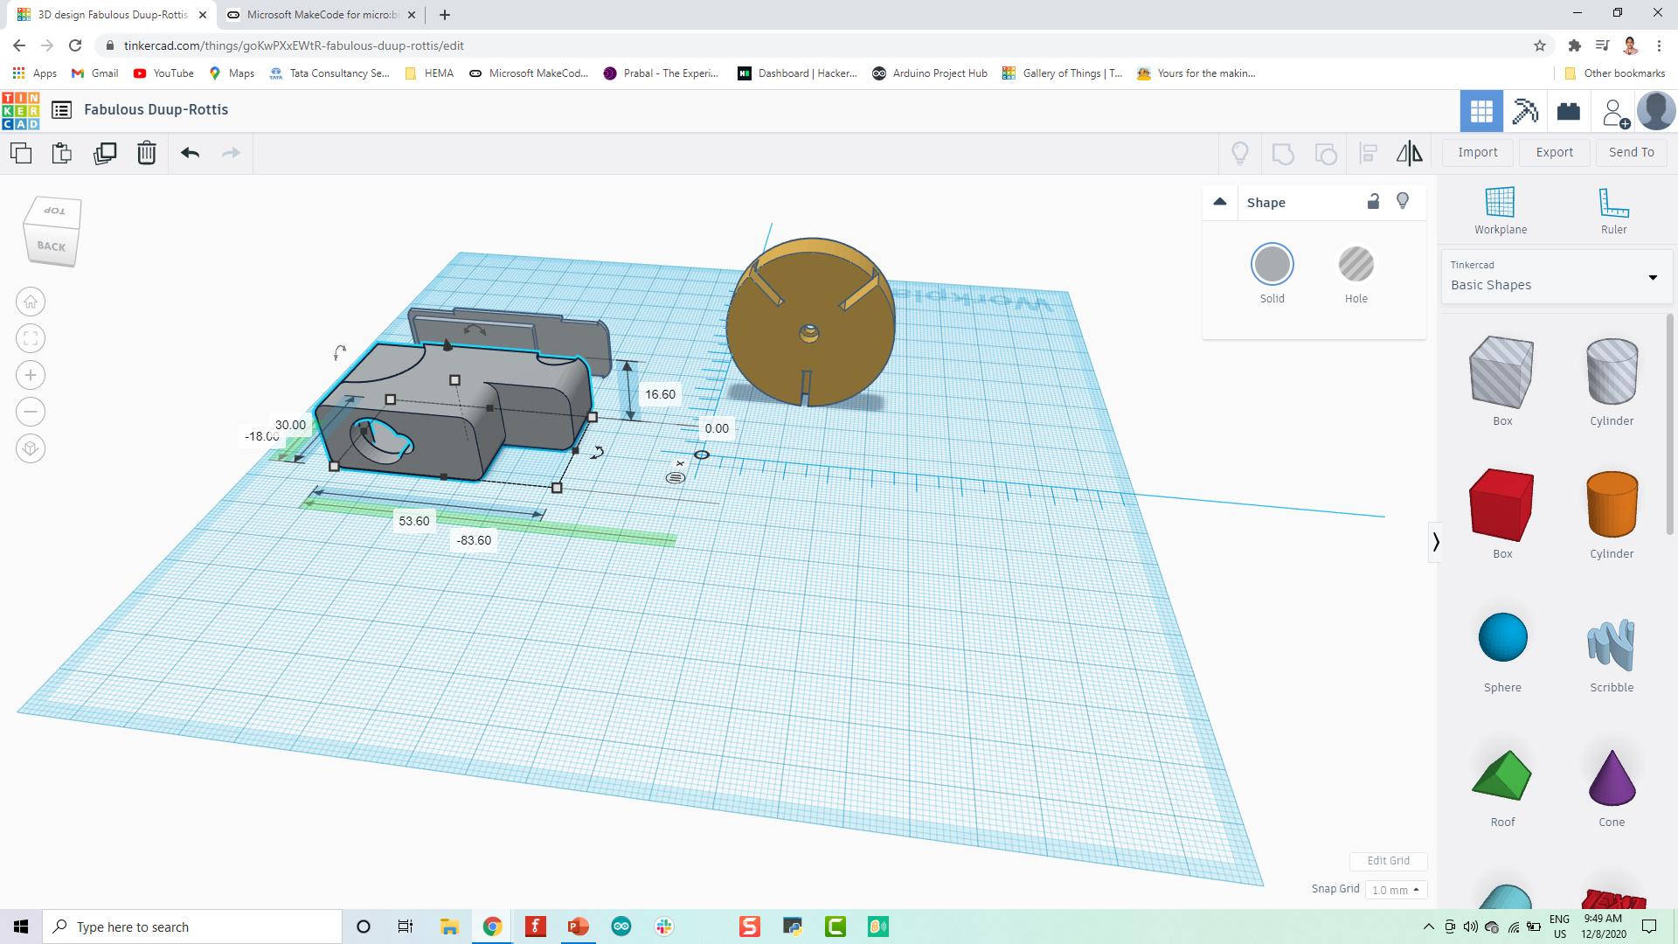
Task: Undo the last action
Action: pos(190,153)
